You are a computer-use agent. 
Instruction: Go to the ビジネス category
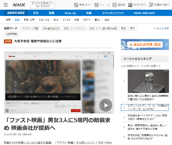66,20
